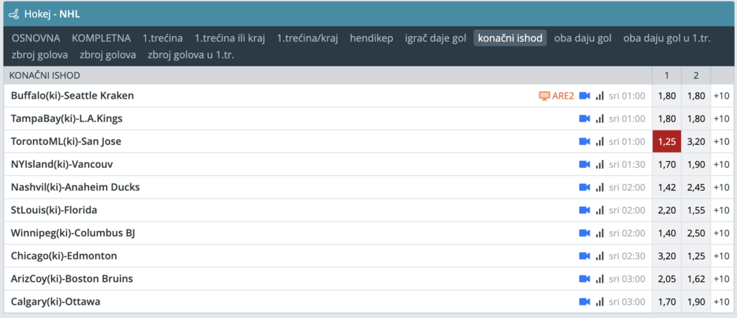The image size is (737, 318).
Task: Pick odds 1,25 on Edmonton win
Action: [x=696, y=256]
